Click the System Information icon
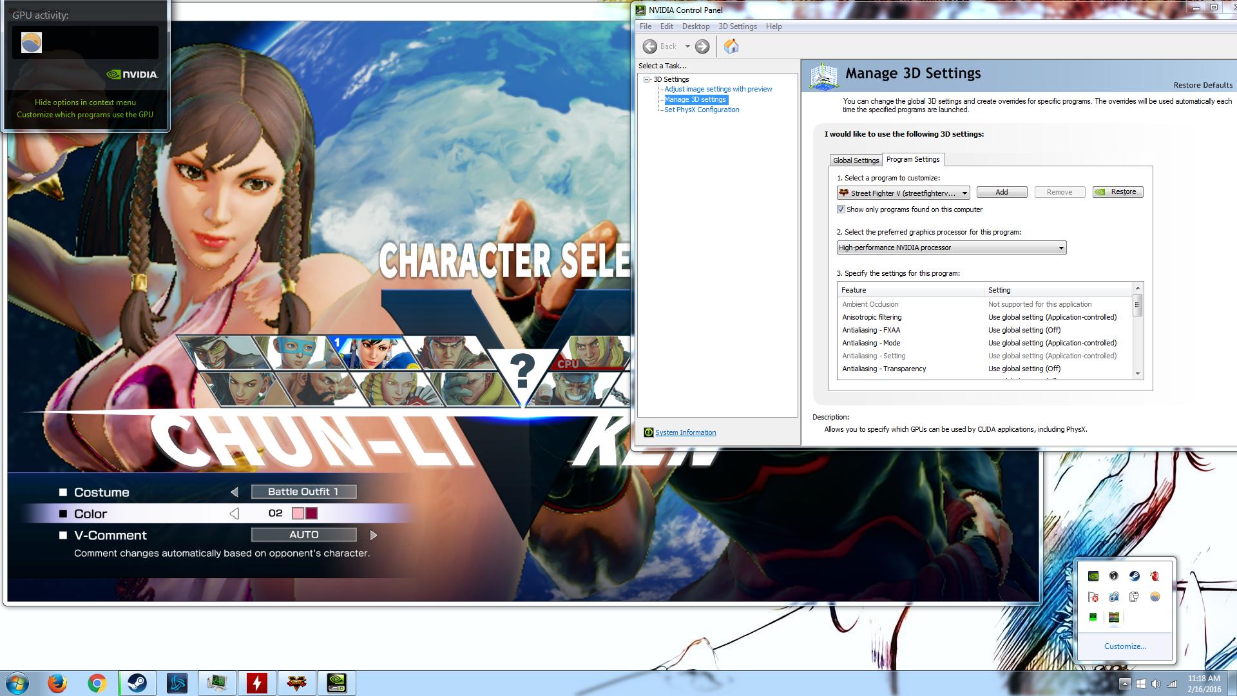The height and width of the screenshot is (696, 1237). 649,432
